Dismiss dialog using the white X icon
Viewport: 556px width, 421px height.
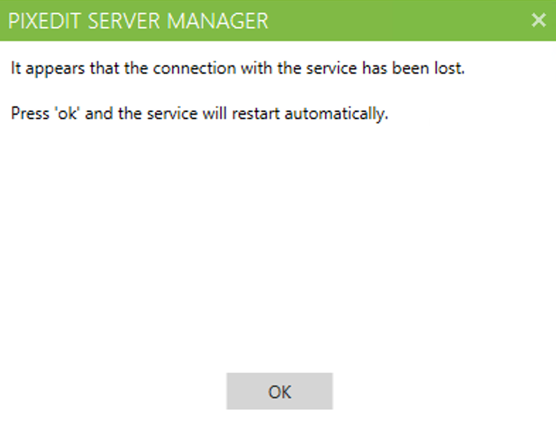[539, 20]
